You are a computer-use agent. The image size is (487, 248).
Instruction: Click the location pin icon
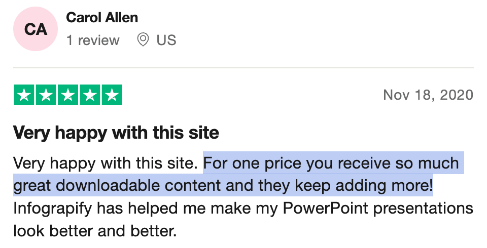(x=143, y=40)
